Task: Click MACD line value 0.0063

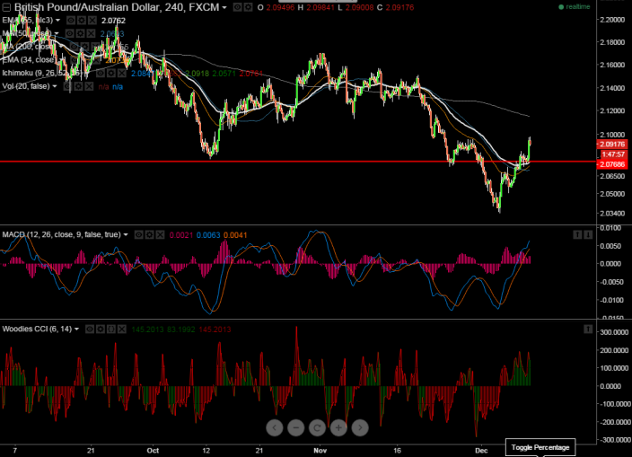Action: point(208,235)
